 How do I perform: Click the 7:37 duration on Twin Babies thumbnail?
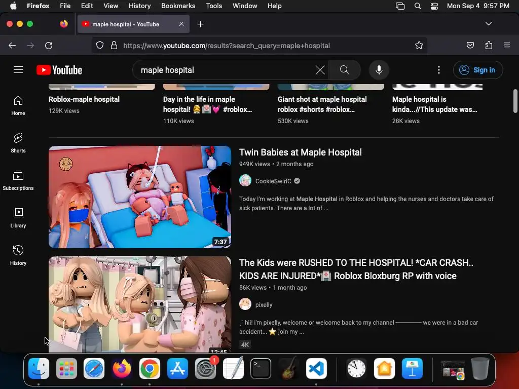click(220, 242)
